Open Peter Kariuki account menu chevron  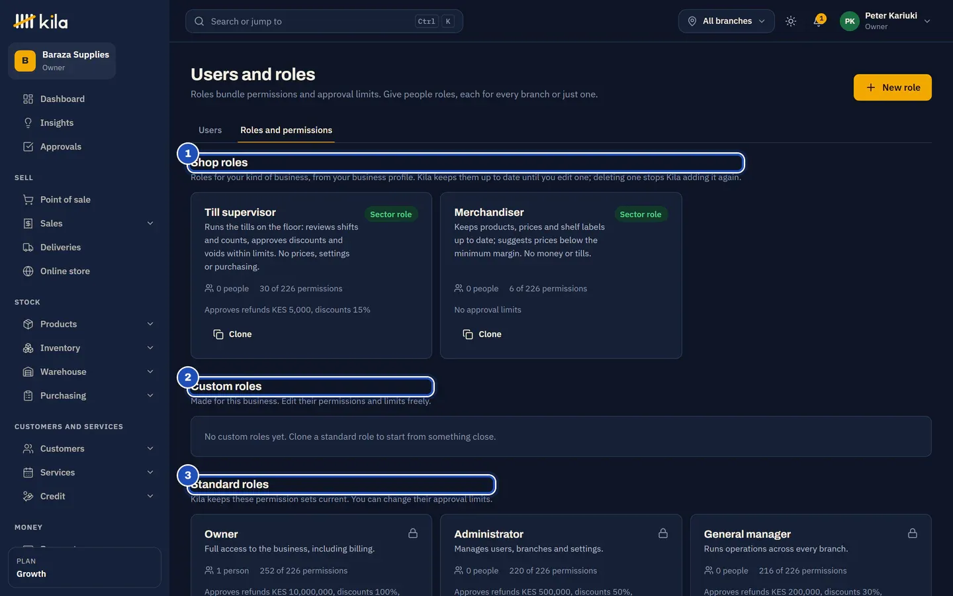(927, 21)
